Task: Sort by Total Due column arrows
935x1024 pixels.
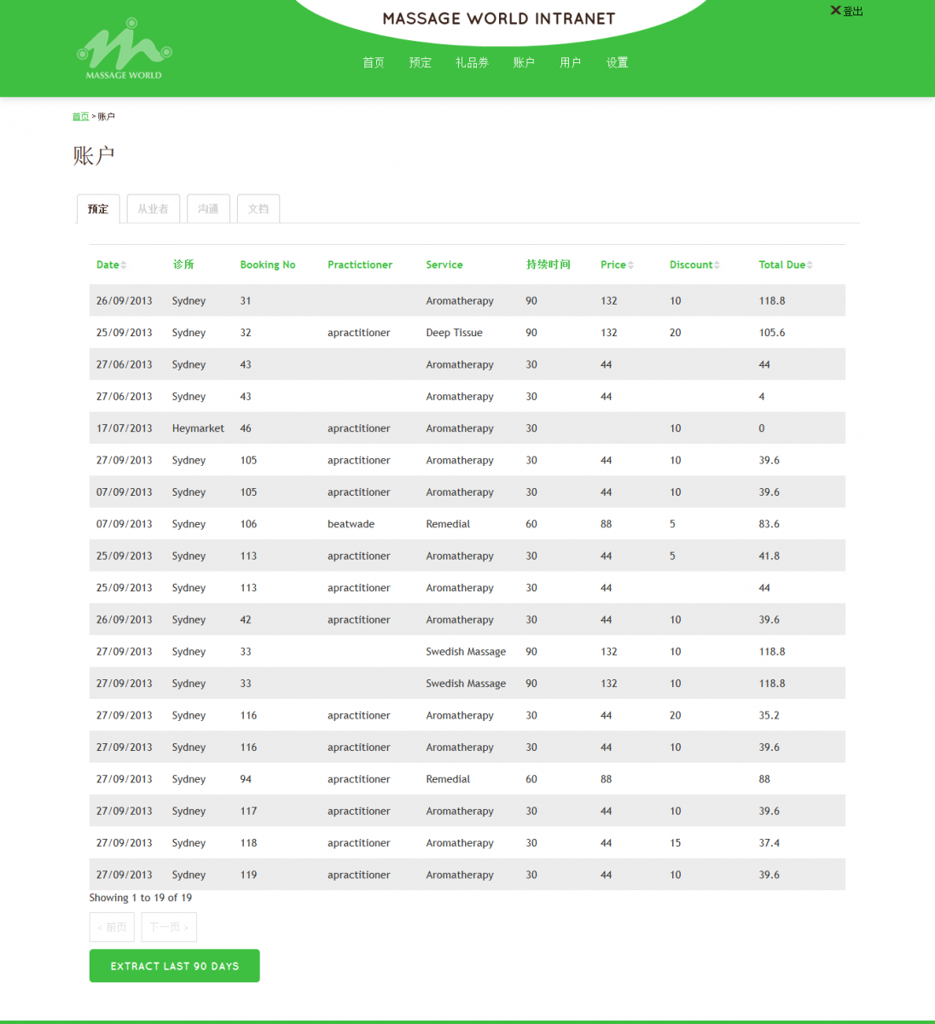Action: [x=810, y=265]
